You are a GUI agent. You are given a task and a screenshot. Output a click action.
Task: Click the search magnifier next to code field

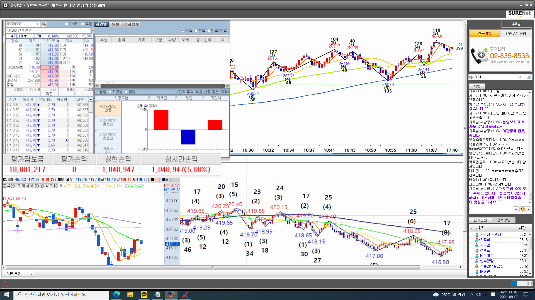pos(44,24)
